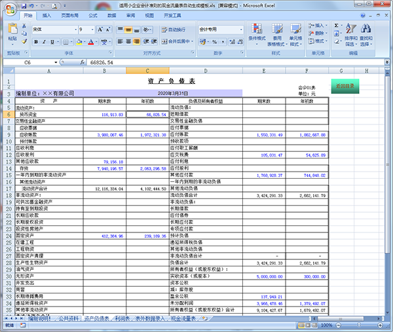Set middle vertical alignment
393x332 pixels.
pos(128,29)
